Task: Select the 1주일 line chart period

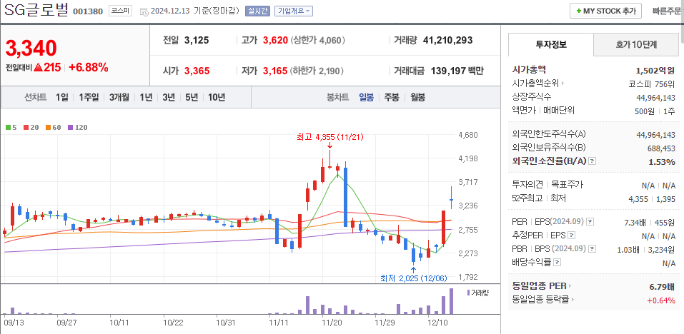Action: 89,97
